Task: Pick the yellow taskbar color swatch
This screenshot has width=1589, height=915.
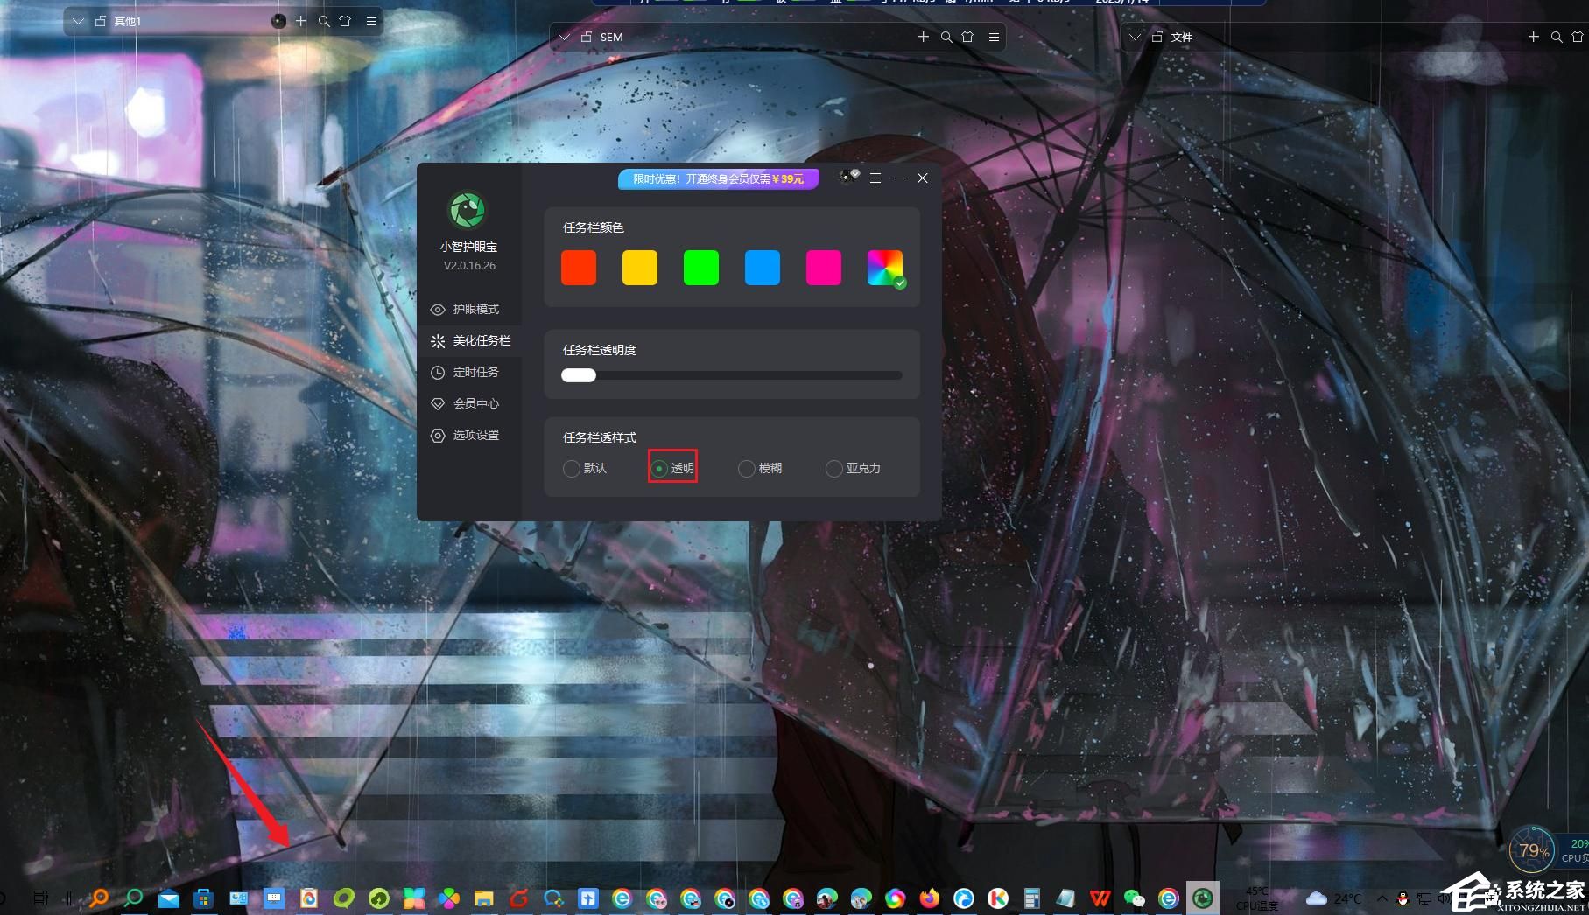Action: pyautogui.click(x=640, y=268)
